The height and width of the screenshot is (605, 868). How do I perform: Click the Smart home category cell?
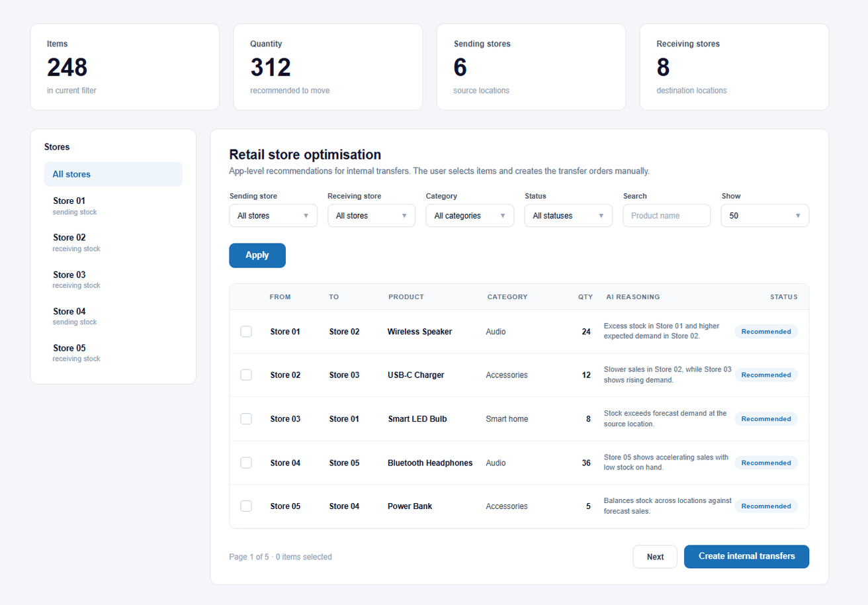pos(507,419)
